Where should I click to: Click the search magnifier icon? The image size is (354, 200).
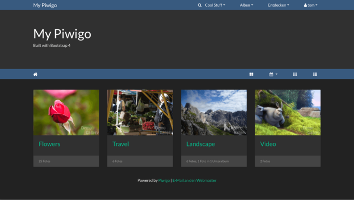(200, 5)
